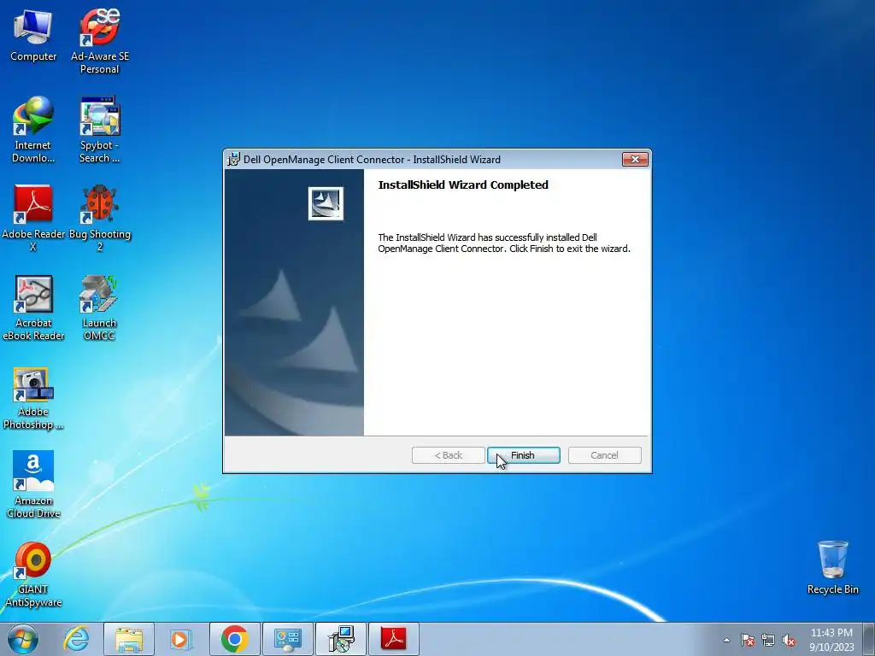Open Windows Explorer folder in taskbar
Viewport: 875px width, 656px height.
tap(129, 639)
